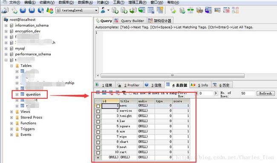The height and width of the screenshot is (163, 277).
Task: Click the execute all queries icon
Action: click(x=32, y=10)
